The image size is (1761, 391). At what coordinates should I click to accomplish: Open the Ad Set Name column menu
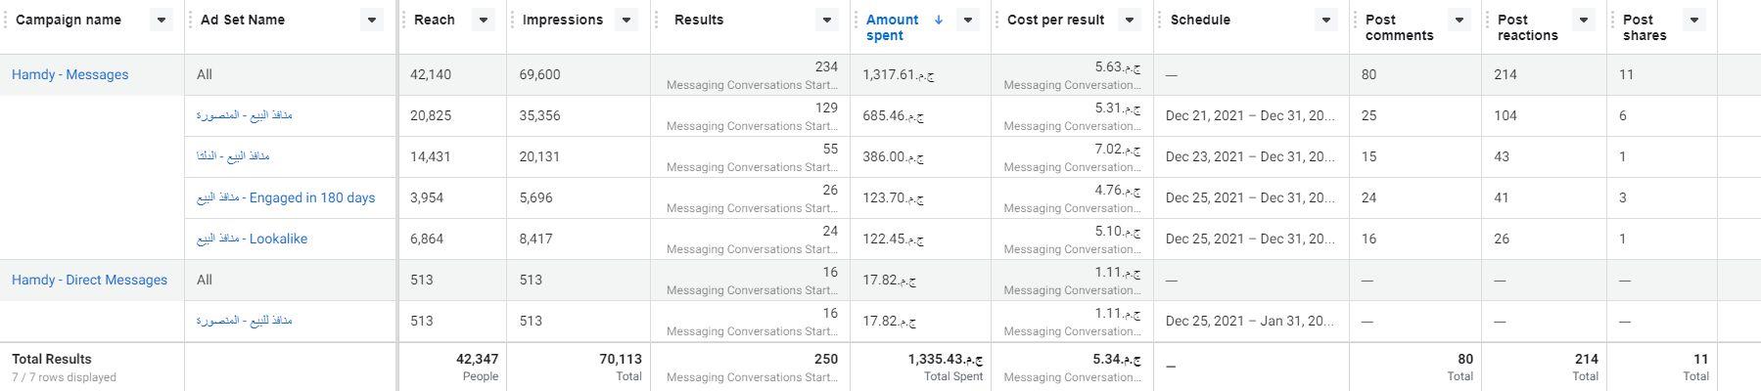coord(371,20)
